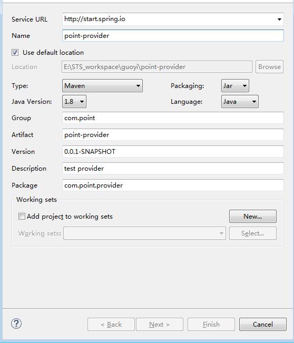Click the Version field 0.0.1-SNAPSHOT

point(173,152)
